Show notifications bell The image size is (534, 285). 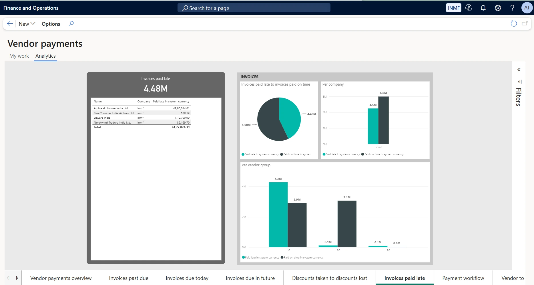tap(483, 8)
